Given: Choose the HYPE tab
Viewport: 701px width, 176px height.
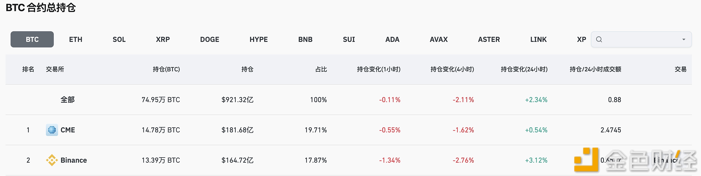Looking at the screenshot, I should click(258, 39).
